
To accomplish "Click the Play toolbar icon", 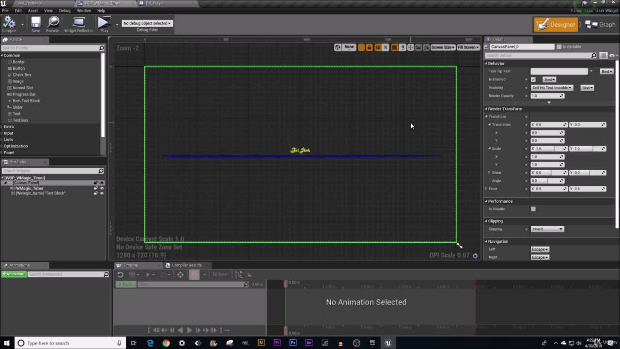I will 103,22.
